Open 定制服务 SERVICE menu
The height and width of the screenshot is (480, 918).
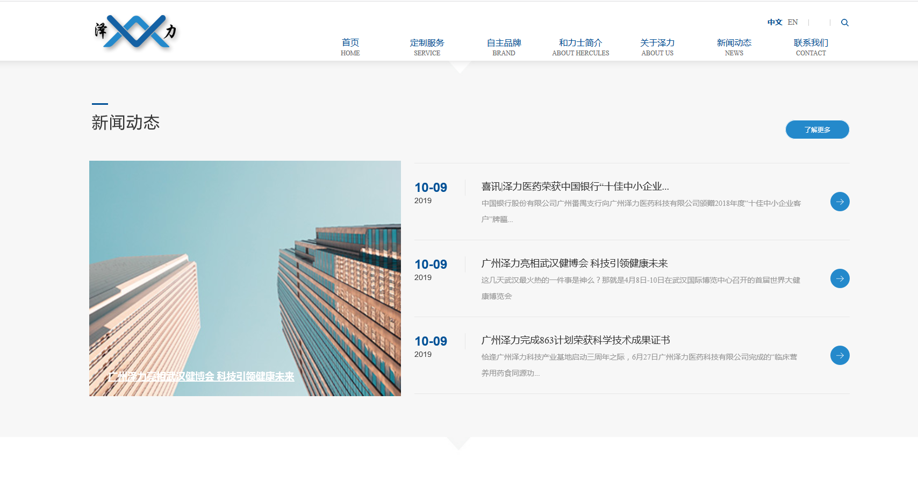(427, 47)
